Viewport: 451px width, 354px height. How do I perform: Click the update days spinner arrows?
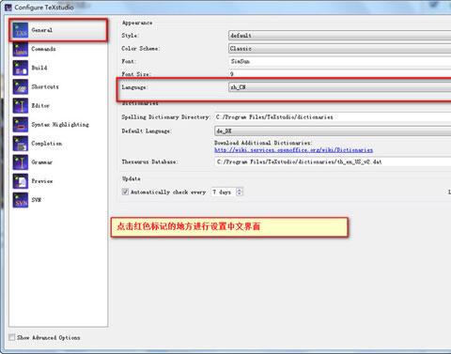click(x=240, y=192)
